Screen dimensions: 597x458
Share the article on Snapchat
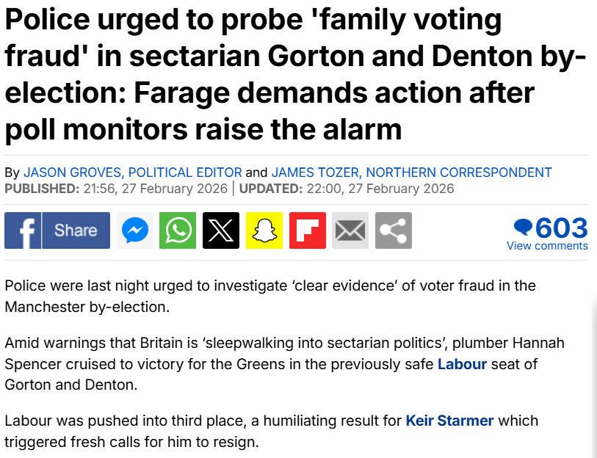[x=264, y=230]
